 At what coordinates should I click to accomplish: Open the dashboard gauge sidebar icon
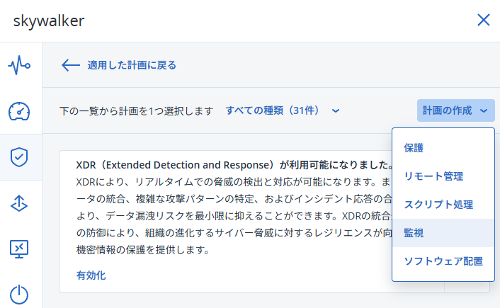coord(19,111)
